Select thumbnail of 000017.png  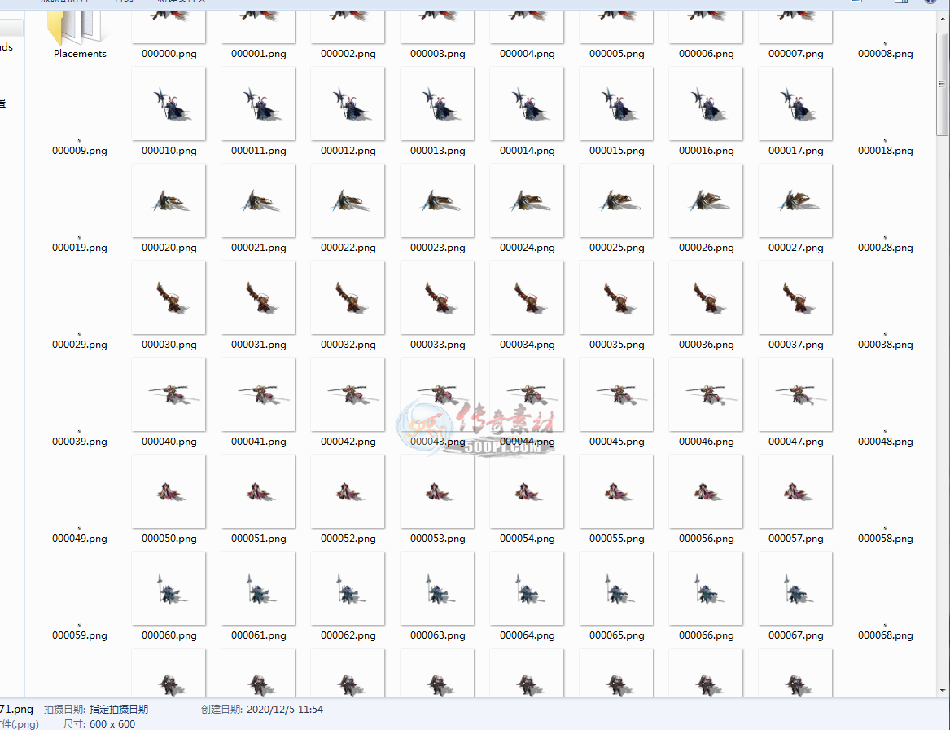click(x=795, y=103)
